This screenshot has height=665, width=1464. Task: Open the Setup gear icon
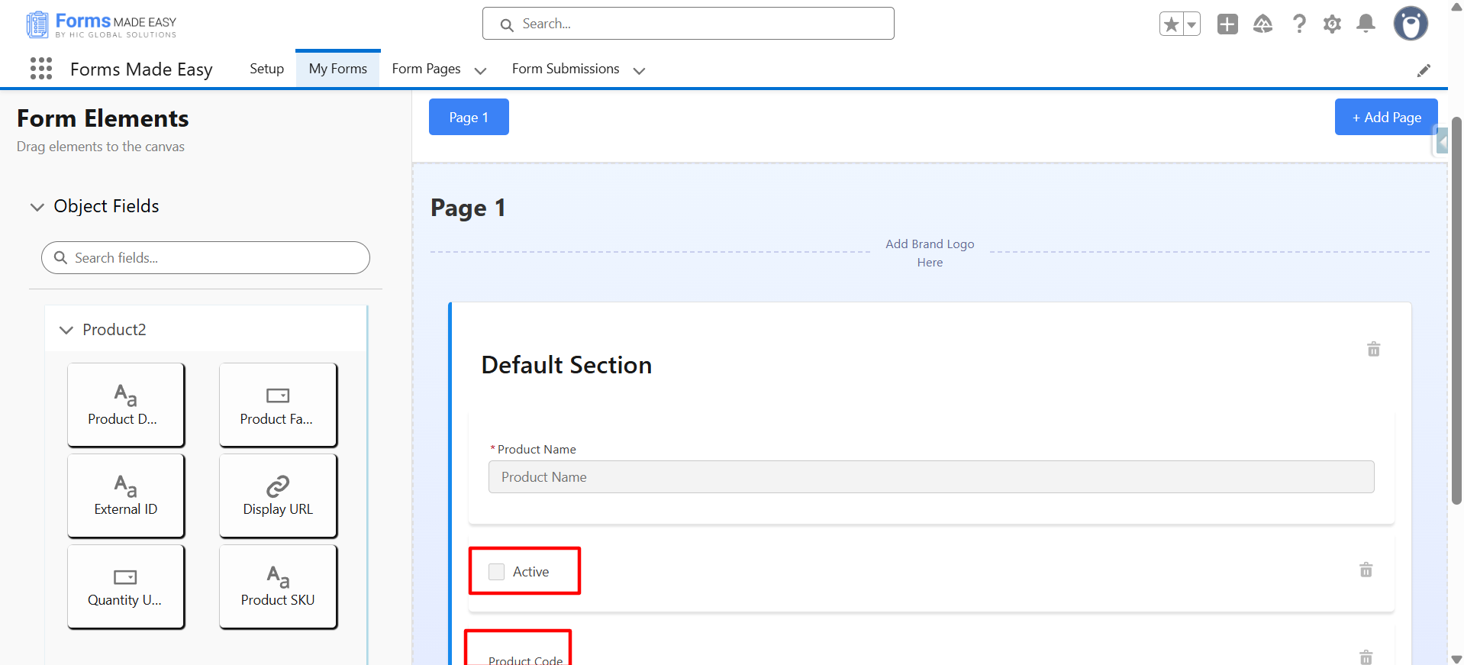[x=1332, y=24]
